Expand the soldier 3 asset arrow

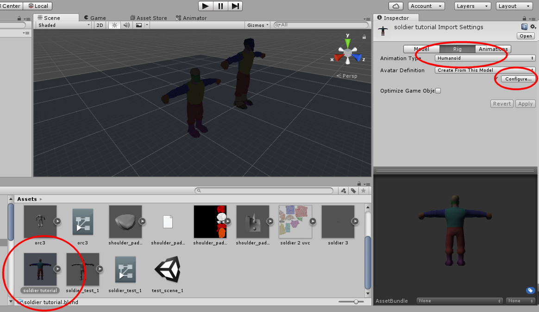click(x=355, y=222)
